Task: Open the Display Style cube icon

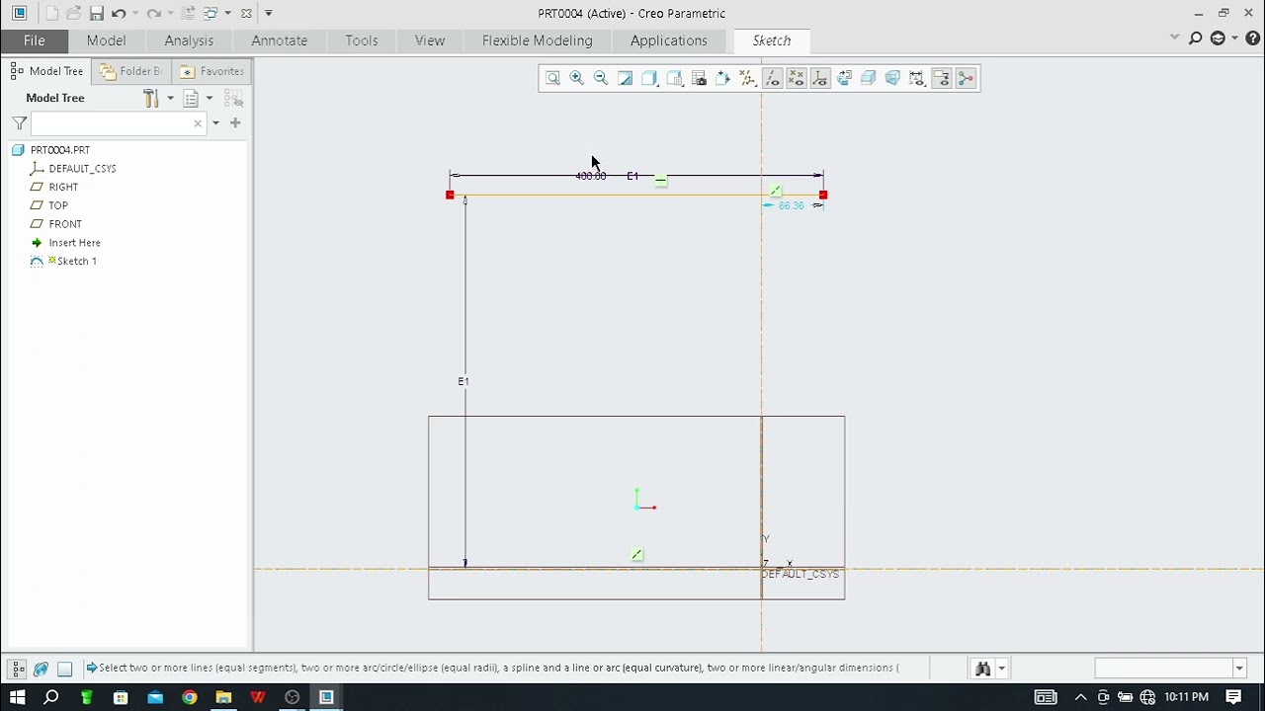Action: pos(649,78)
